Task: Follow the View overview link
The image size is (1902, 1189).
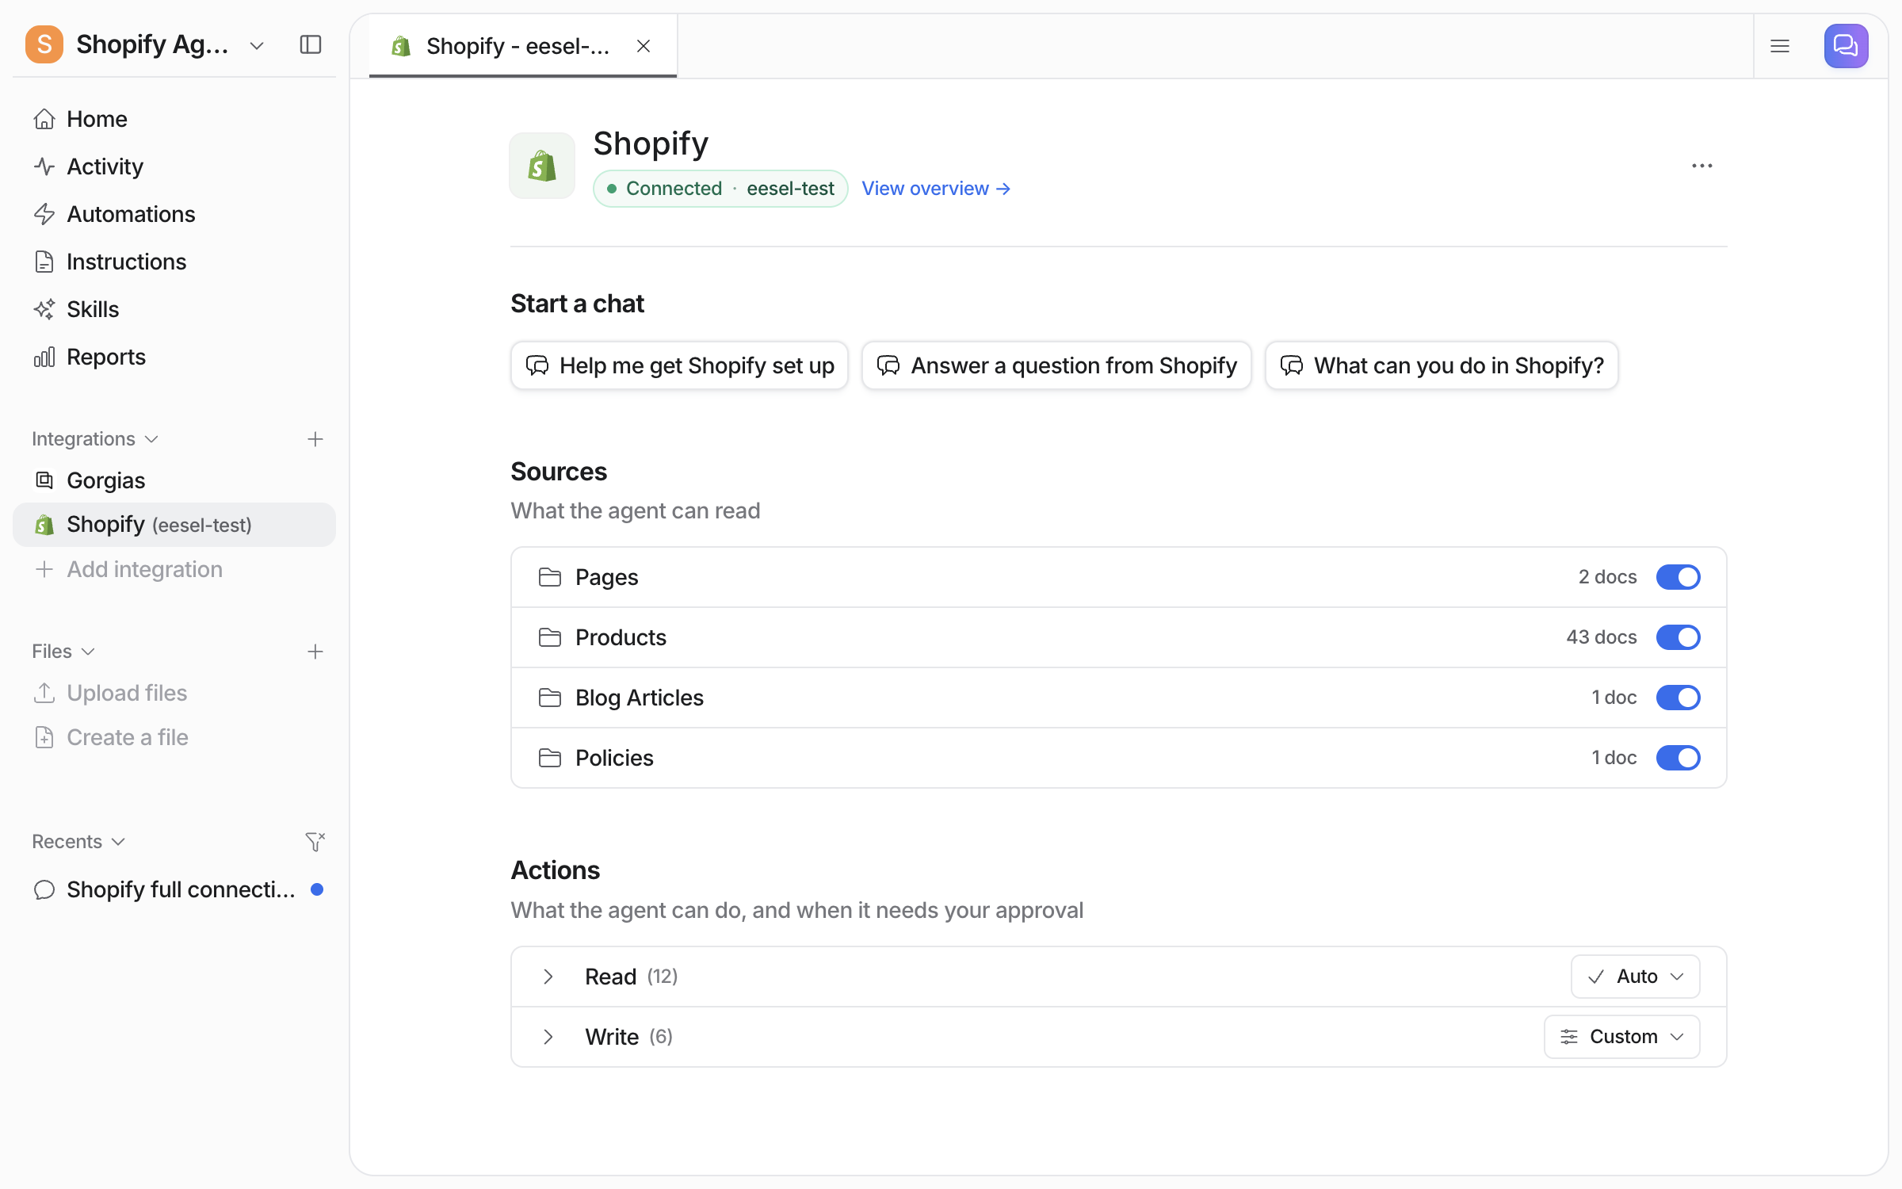Action: tap(936, 189)
